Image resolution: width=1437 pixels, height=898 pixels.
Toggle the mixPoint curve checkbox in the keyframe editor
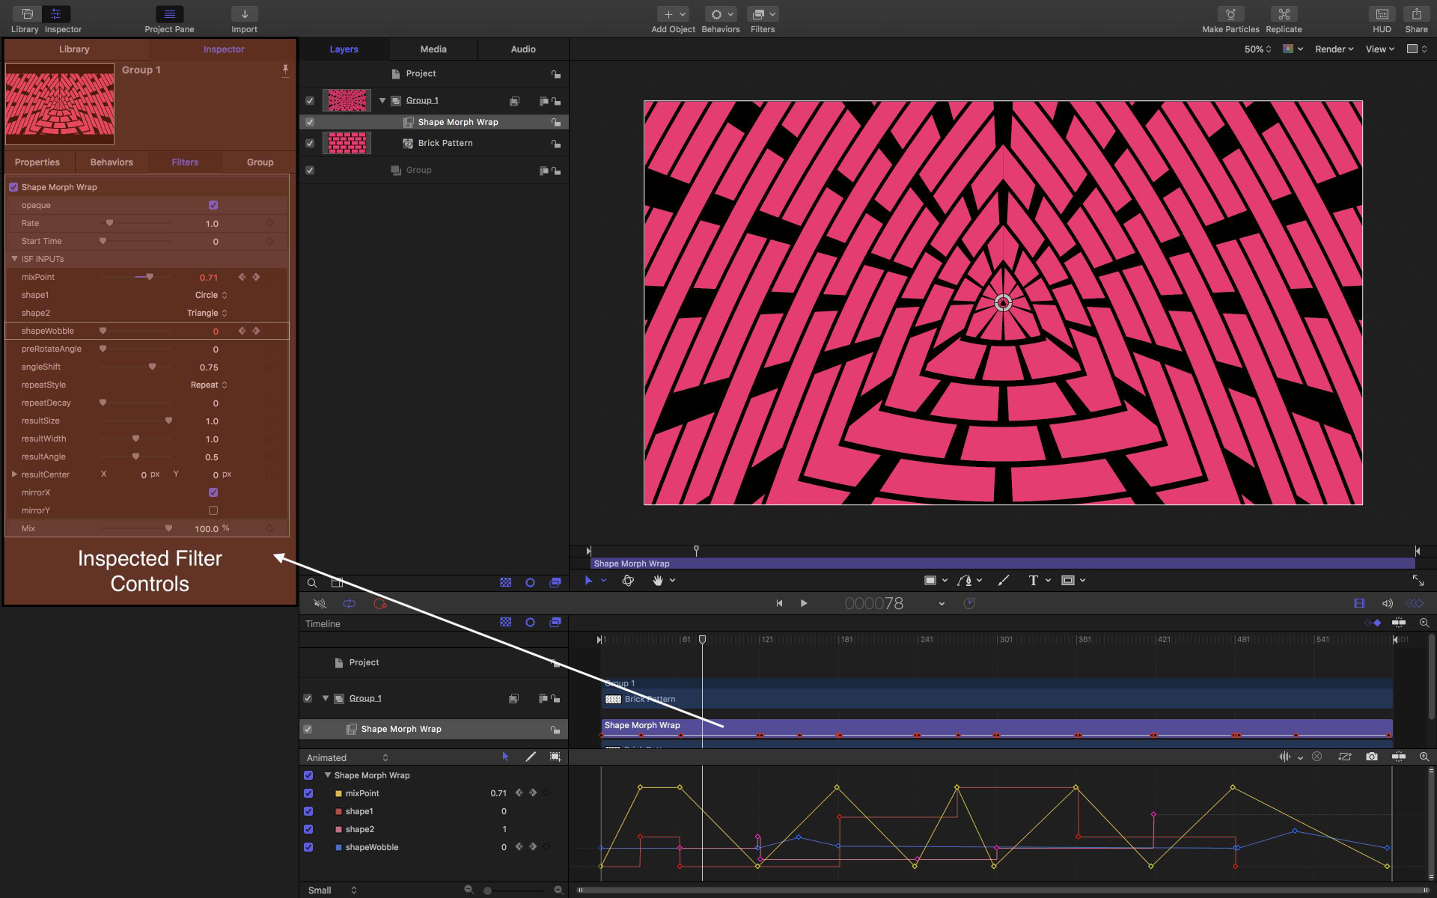(308, 793)
